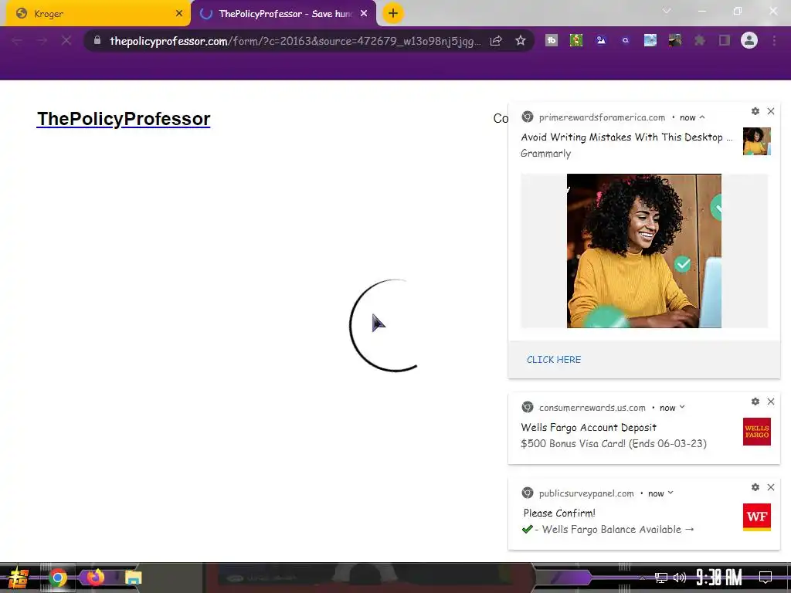The height and width of the screenshot is (593, 791).
Task: Close the ThePolicyProfessor tab
Action: 364,14
